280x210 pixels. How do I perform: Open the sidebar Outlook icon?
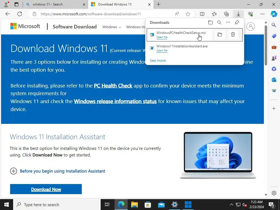[274, 80]
